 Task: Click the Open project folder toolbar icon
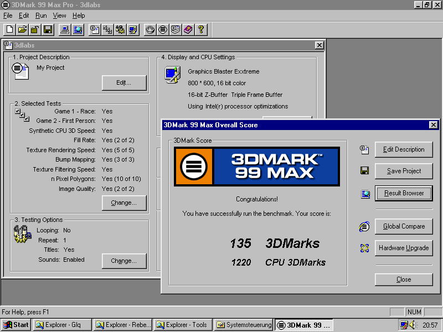pyautogui.click(x=21, y=29)
